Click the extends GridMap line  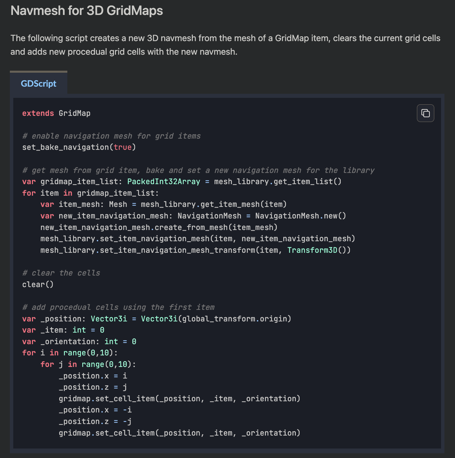[56, 113]
